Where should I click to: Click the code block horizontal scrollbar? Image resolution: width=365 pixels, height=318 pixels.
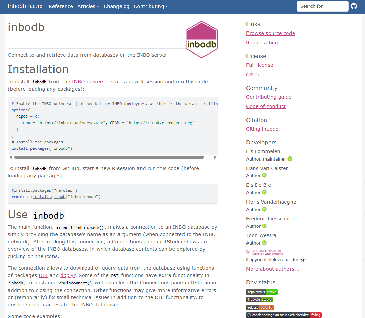pos(109,157)
